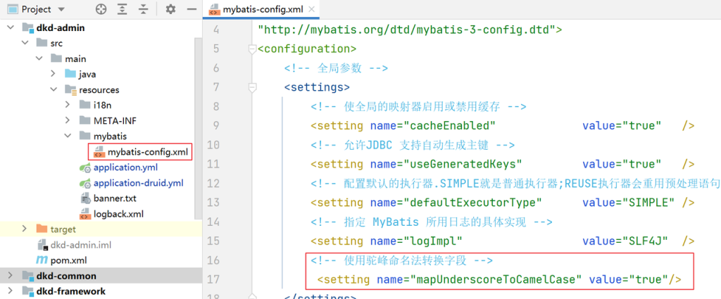Open application.yml file
Screen dimensions: 721x299
[x=125, y=167]
